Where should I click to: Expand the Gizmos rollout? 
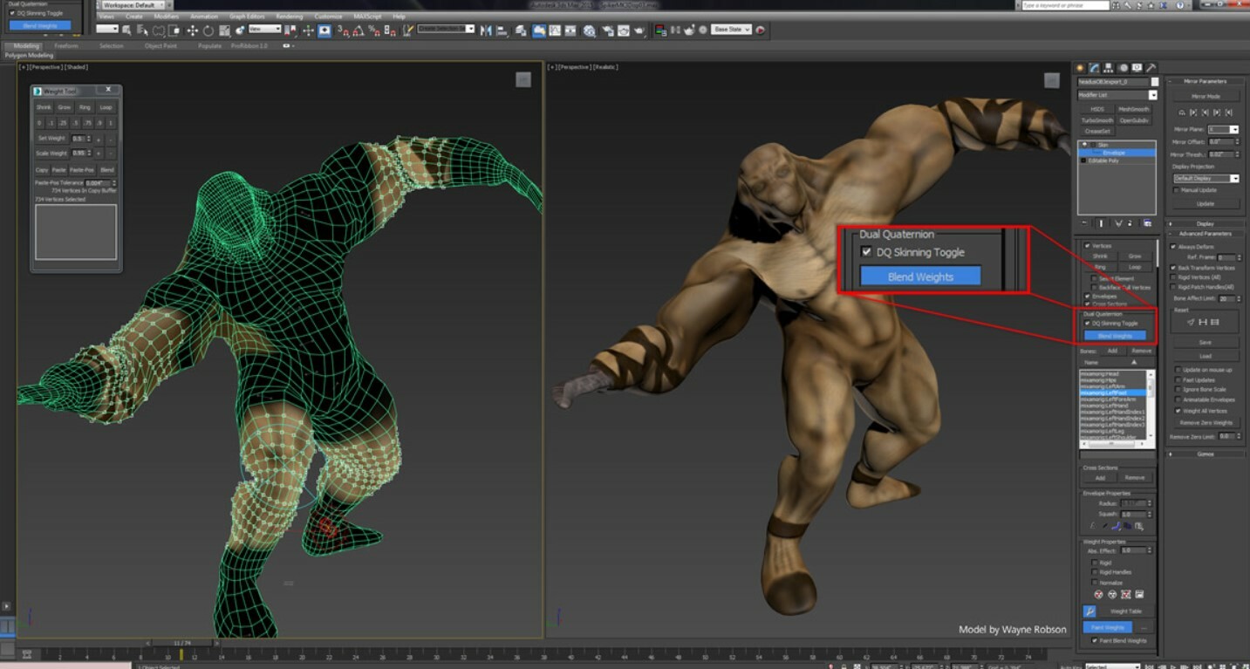pos(1205,454)
